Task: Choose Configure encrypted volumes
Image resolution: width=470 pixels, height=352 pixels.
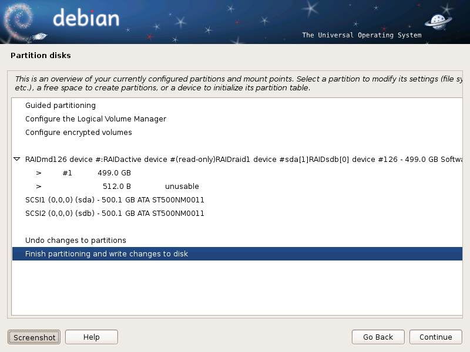Action: 237,133
